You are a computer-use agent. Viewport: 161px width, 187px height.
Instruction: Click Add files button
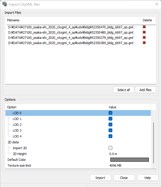click(x=145, y=90)
